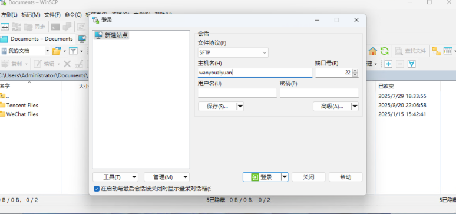
Task: Open the 标记(M) menu
Action: 31,15
